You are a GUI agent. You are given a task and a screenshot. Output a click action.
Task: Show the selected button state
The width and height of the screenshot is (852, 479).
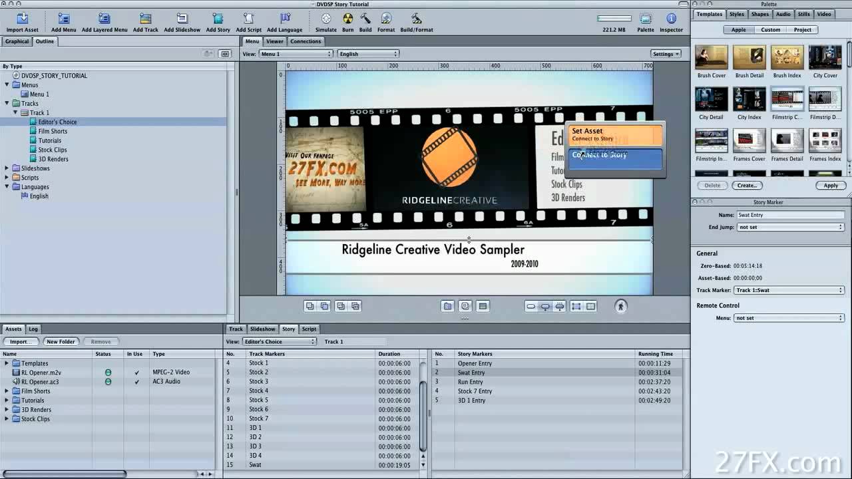click(x=545, y=306)
